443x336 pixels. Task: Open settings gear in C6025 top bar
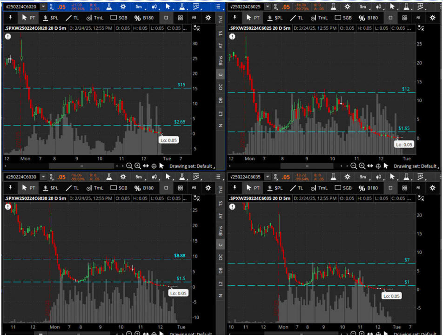tap(348, 7)
